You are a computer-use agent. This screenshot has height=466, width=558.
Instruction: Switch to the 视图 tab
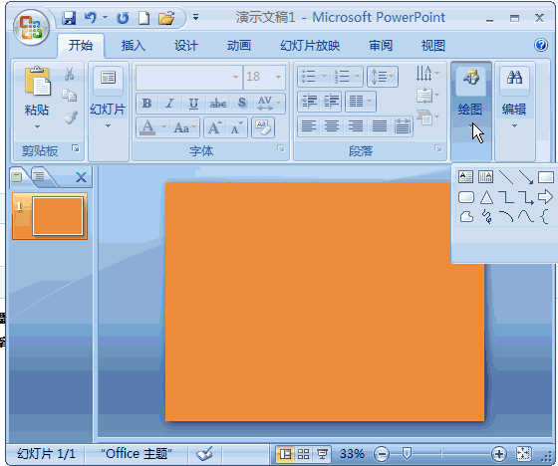[x=433, y=46]
